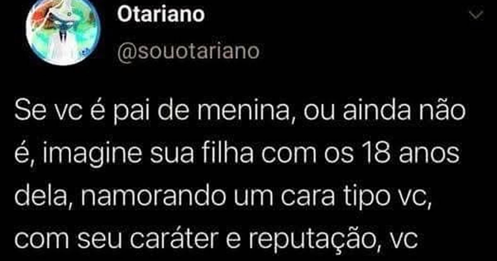Click the word 'dela' in the tweet

pos(36,196)
